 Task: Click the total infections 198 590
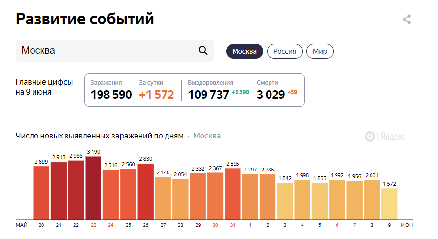(111, 95)
